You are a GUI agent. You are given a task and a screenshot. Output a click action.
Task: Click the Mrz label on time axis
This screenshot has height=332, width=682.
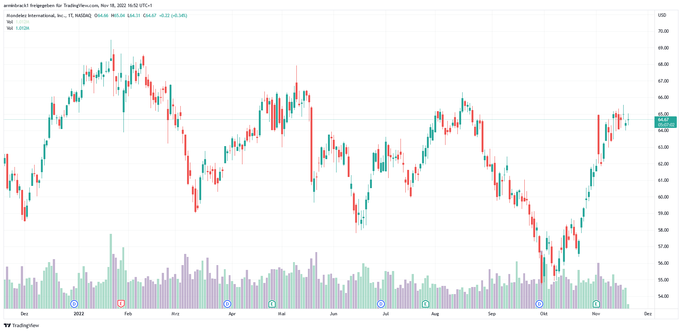[176, 314]
